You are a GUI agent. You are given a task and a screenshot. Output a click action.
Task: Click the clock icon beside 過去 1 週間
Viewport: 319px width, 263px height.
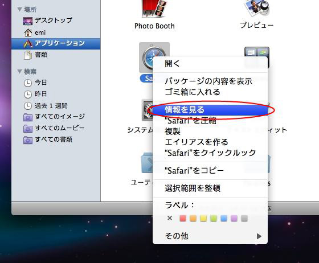(x=28, y=106)
